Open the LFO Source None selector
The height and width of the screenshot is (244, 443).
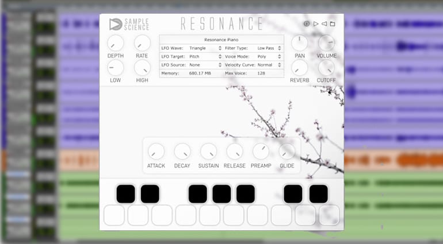205,65
